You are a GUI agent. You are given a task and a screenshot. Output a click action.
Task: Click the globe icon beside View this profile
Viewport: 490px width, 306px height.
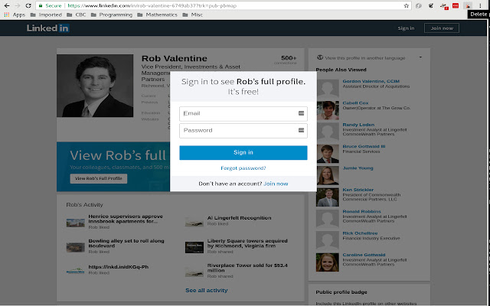click(320, 57)
